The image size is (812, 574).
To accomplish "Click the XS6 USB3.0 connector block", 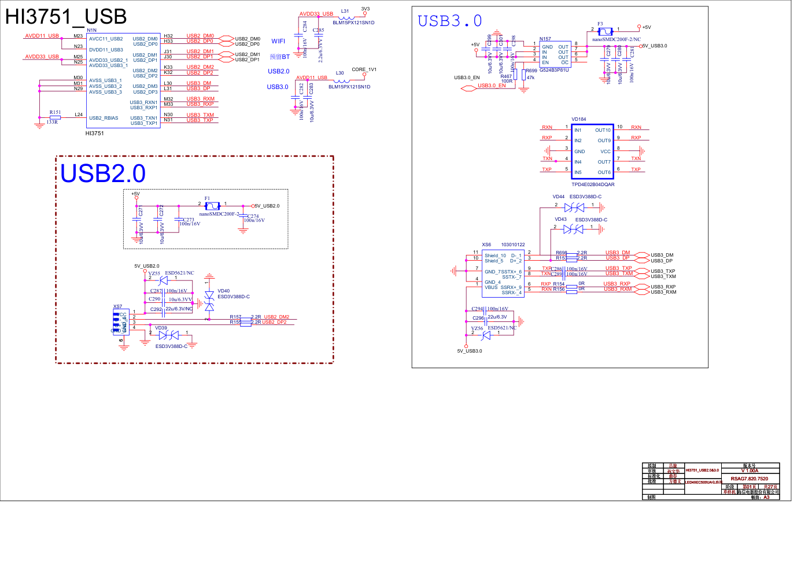I will (x=503, y=274).
